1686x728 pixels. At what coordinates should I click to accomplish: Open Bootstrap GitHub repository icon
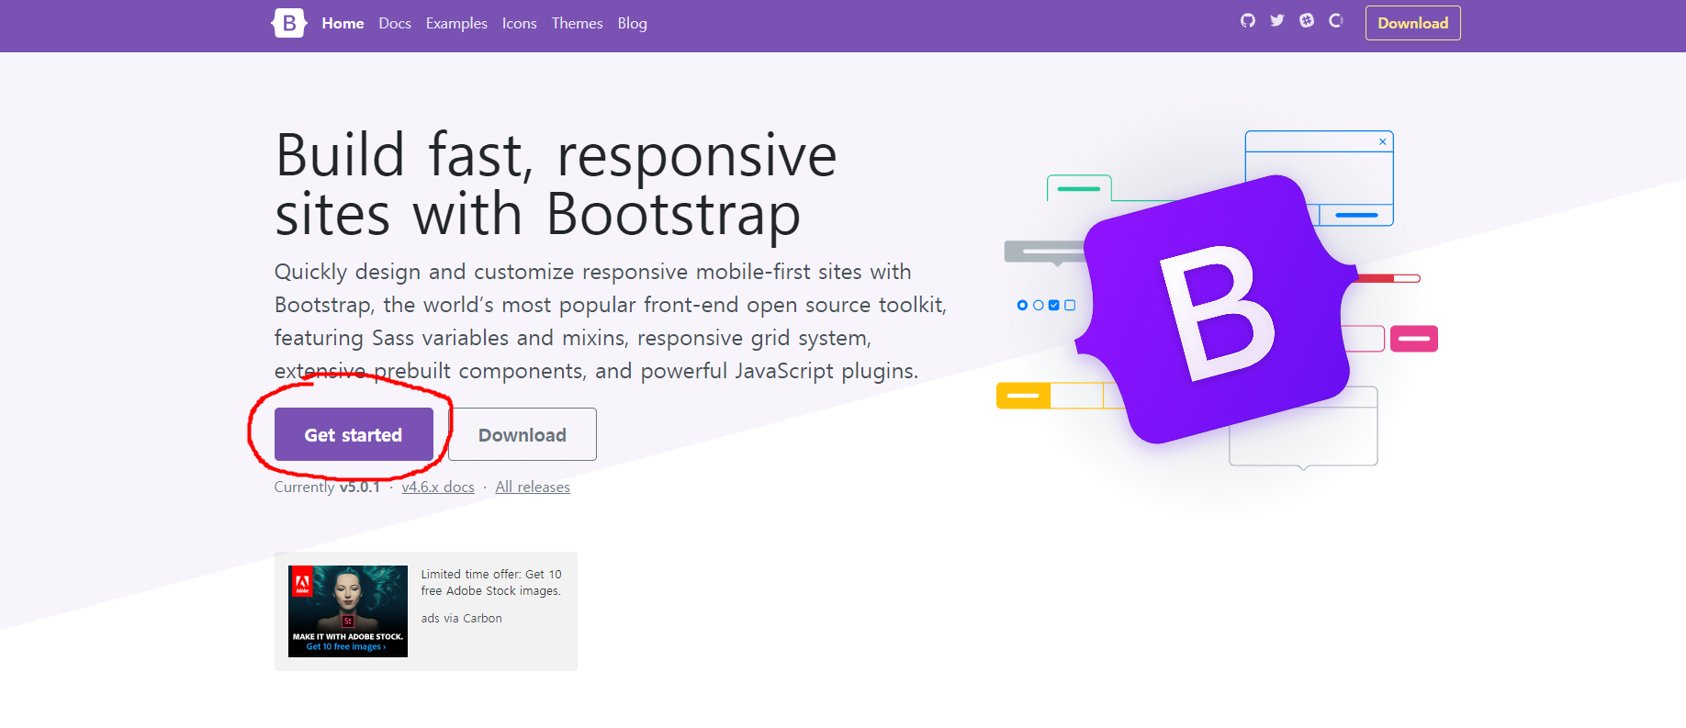point(1247,20)
